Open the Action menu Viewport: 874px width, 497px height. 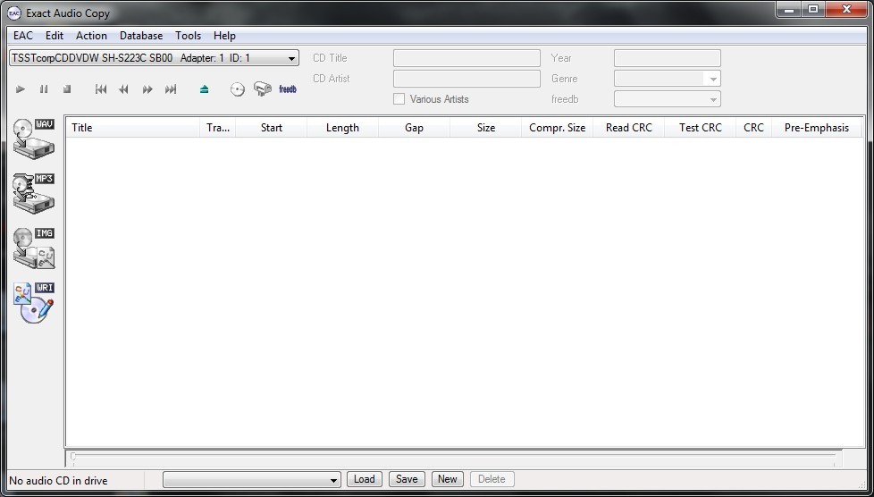(x=91, y=36)
